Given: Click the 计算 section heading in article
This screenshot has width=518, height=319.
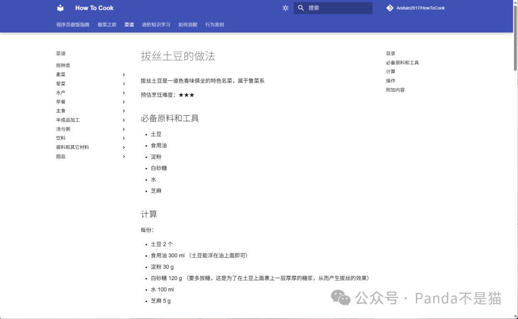Looking at the screenshot, I should (x=149, y=214).
